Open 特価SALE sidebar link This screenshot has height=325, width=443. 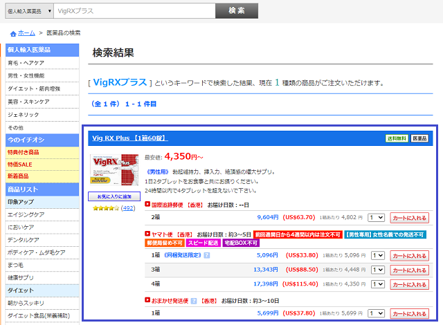click(x=42, y=165)
